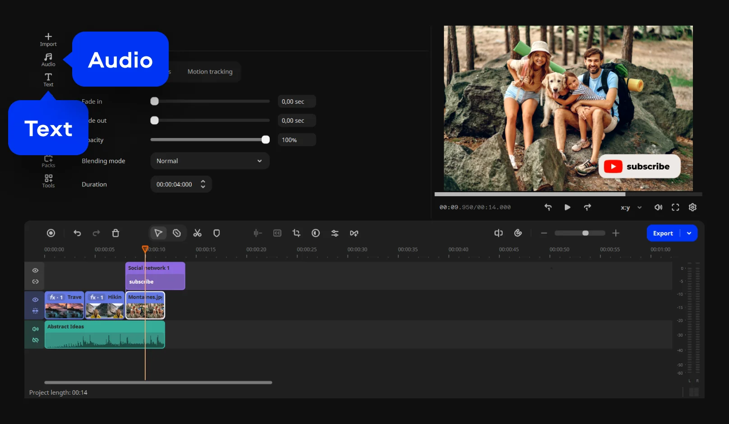Screen dimensions: 729x424
Task: Toggle visibility of the titles track
Action: (x=35, y=270)
